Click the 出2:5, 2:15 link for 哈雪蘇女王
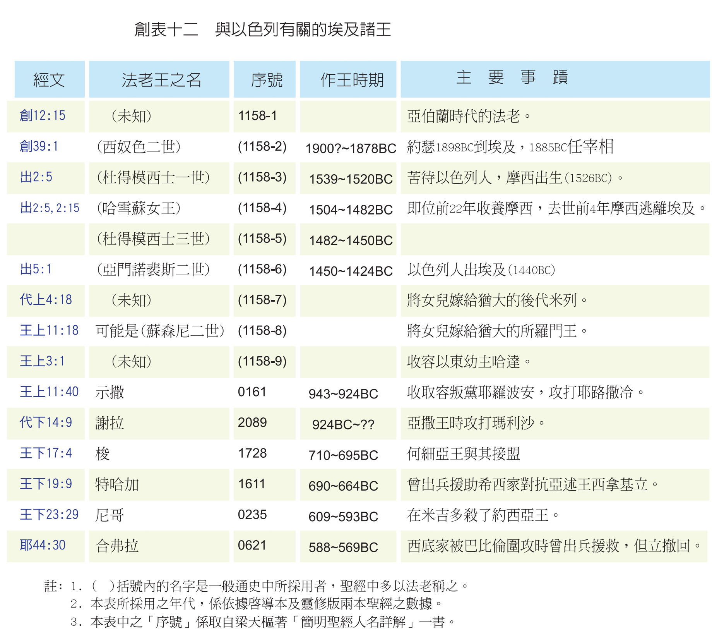 pyautogui.click(x=50, y=208)
